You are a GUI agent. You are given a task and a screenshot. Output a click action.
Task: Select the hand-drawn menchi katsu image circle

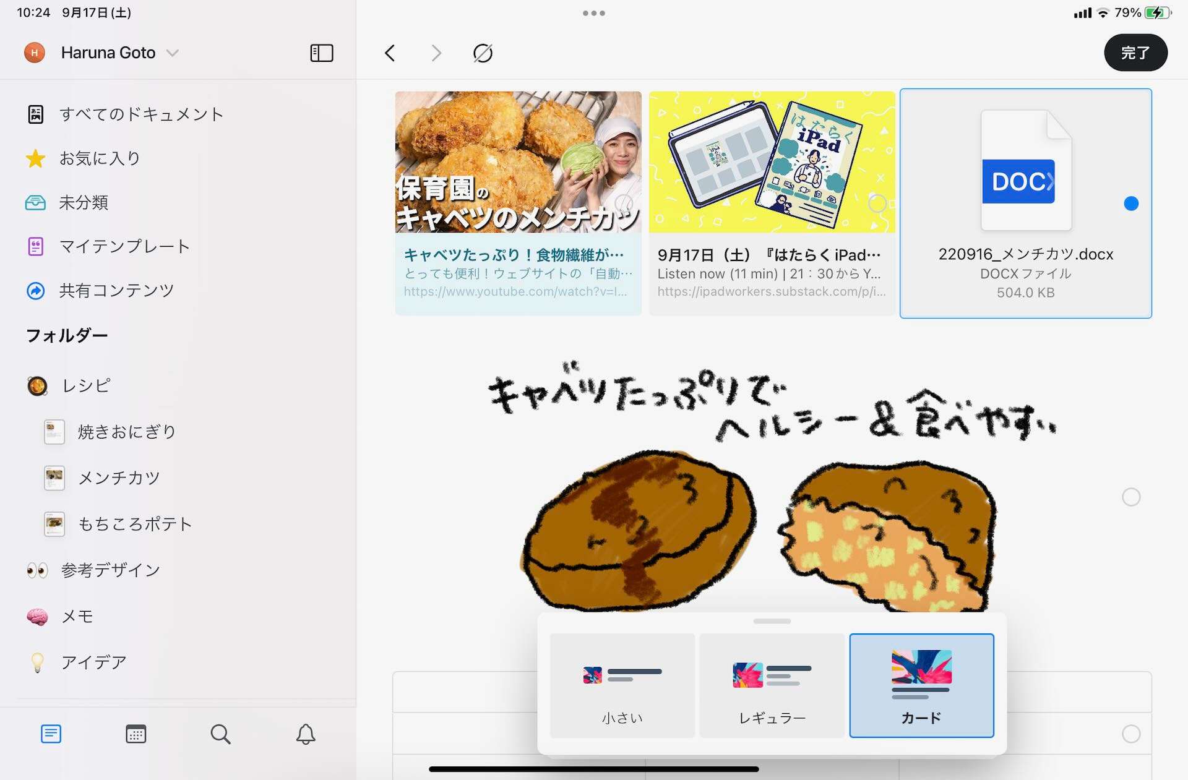pos(1131,497)
